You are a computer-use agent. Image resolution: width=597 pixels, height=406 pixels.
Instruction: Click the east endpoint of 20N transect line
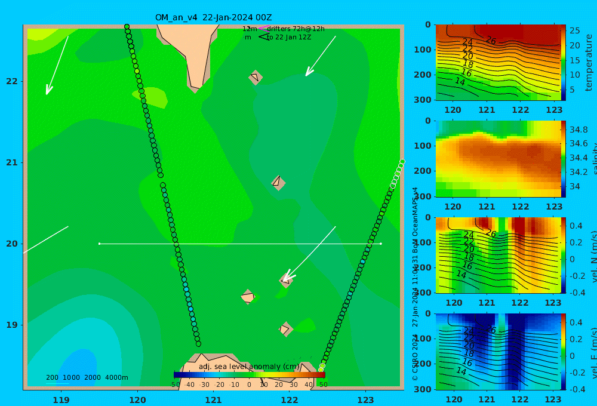point(381,244)
